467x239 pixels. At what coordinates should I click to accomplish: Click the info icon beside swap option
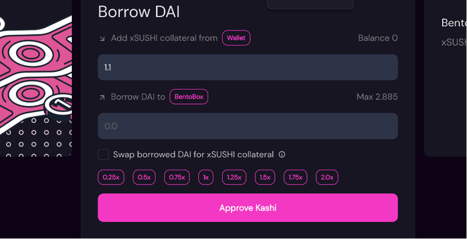[282, 154]
